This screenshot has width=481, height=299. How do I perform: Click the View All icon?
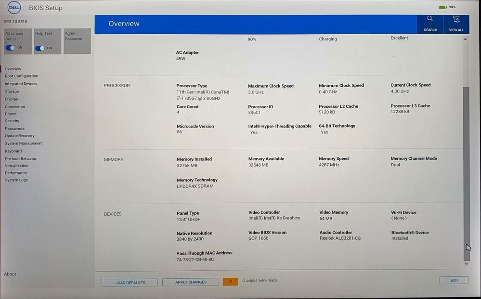456,19
